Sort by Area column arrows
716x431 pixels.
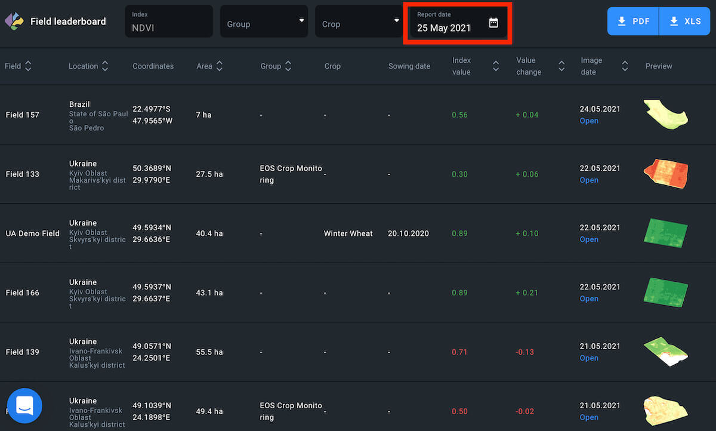[x=220, y=66]
